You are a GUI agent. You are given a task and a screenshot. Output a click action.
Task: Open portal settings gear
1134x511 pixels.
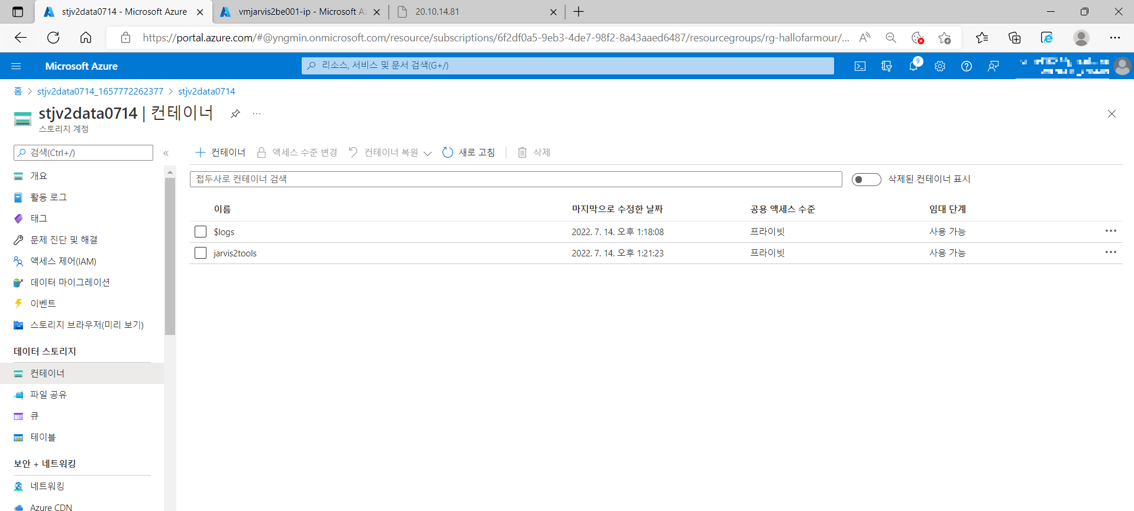[x=940, y=66]
